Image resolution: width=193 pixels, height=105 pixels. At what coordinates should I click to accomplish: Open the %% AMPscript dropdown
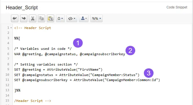(97, 19)
